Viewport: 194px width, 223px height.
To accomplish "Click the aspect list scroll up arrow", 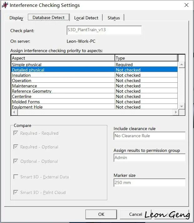I will (x=181, y=65).
